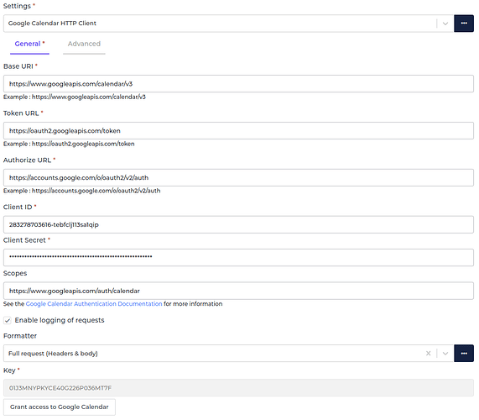Click into the Token URL input field

point(238,130)
